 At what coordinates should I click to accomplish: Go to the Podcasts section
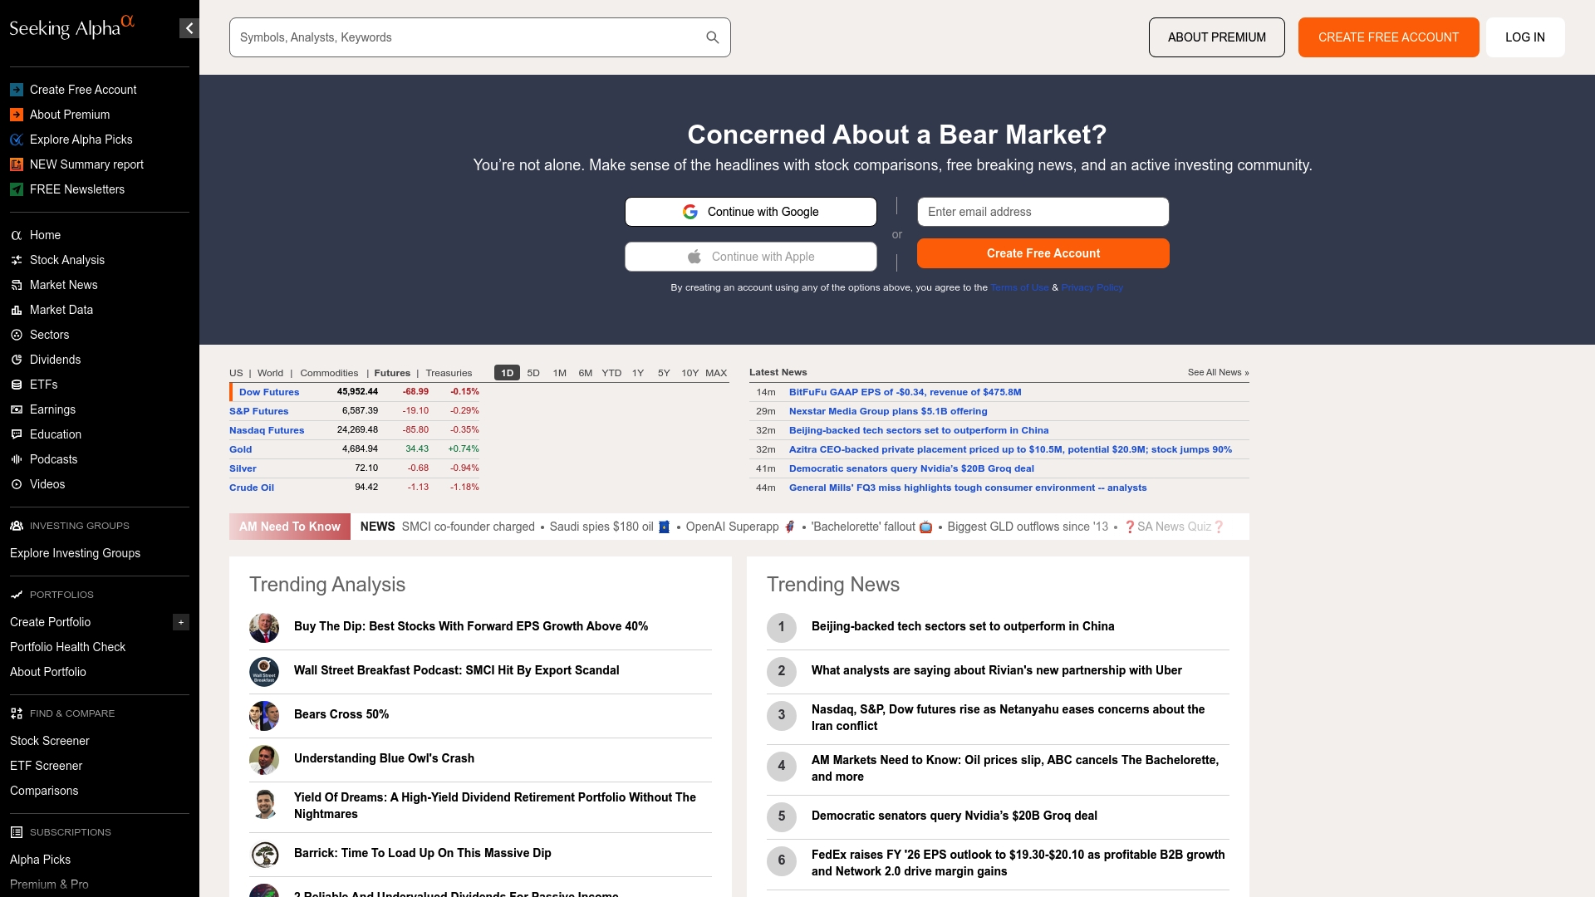click(53, 459)
